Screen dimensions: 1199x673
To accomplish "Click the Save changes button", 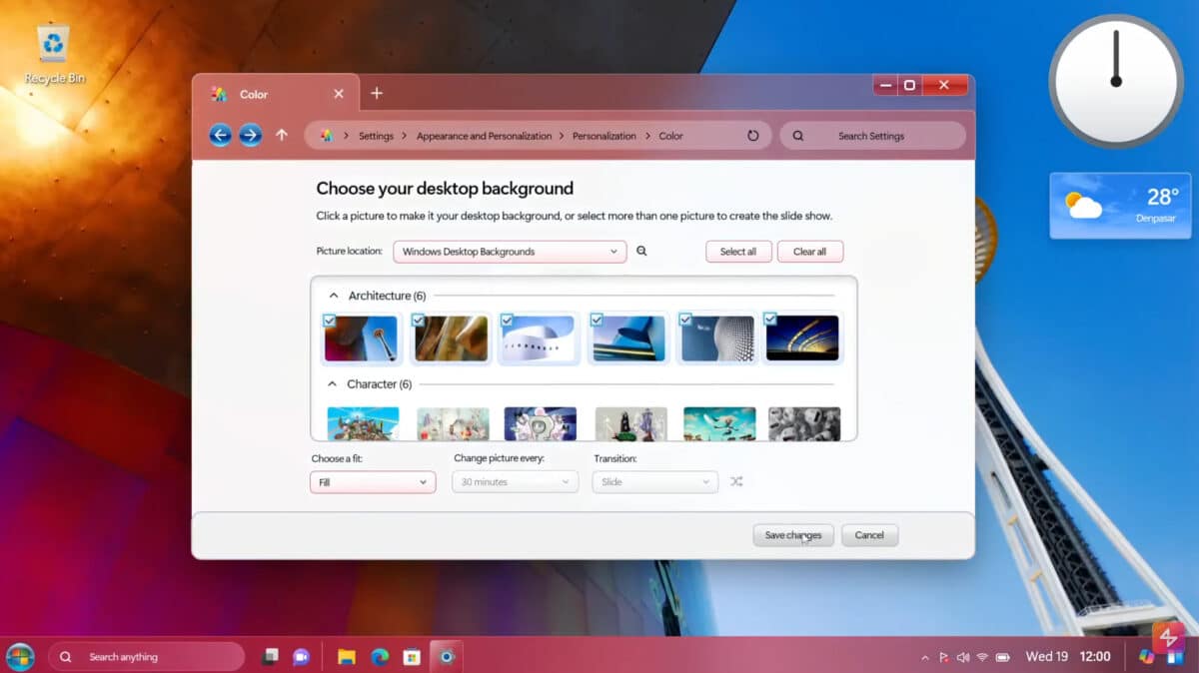I will (793, 535).
